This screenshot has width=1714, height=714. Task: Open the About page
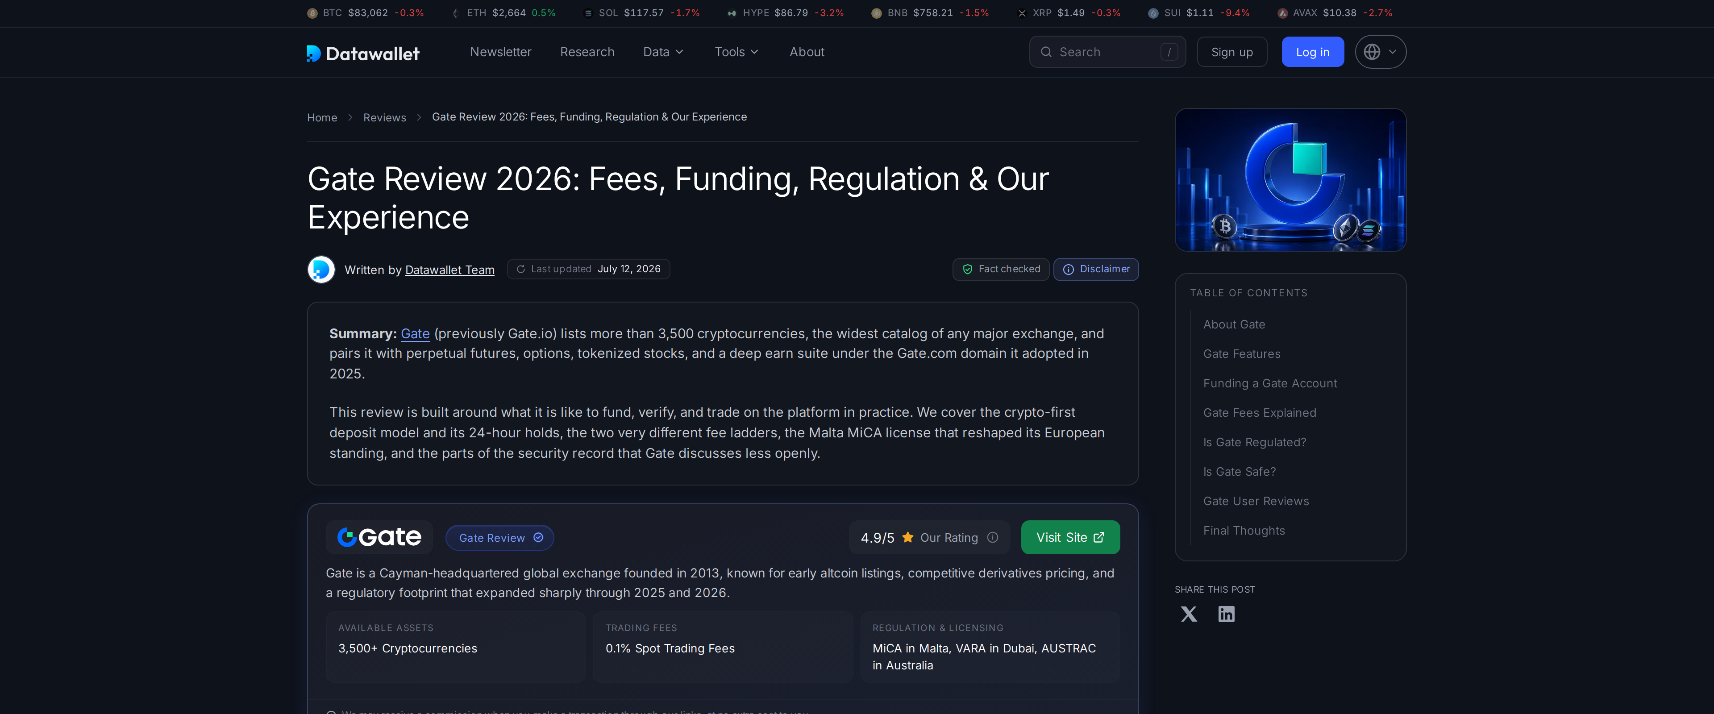click(807, 52)
